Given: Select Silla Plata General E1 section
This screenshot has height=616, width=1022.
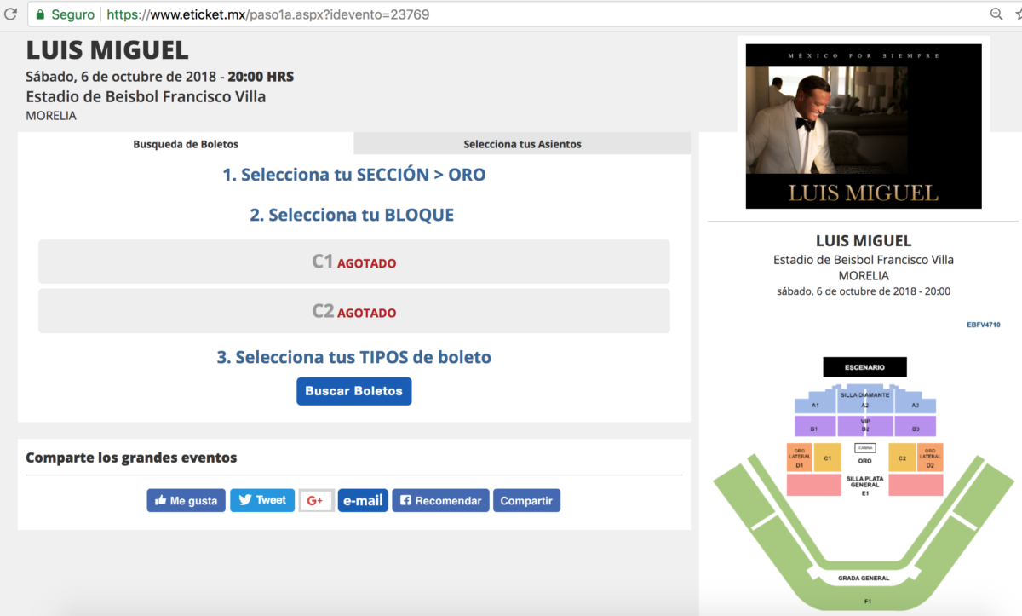Looking at the screenshot, I should [864, 486].
